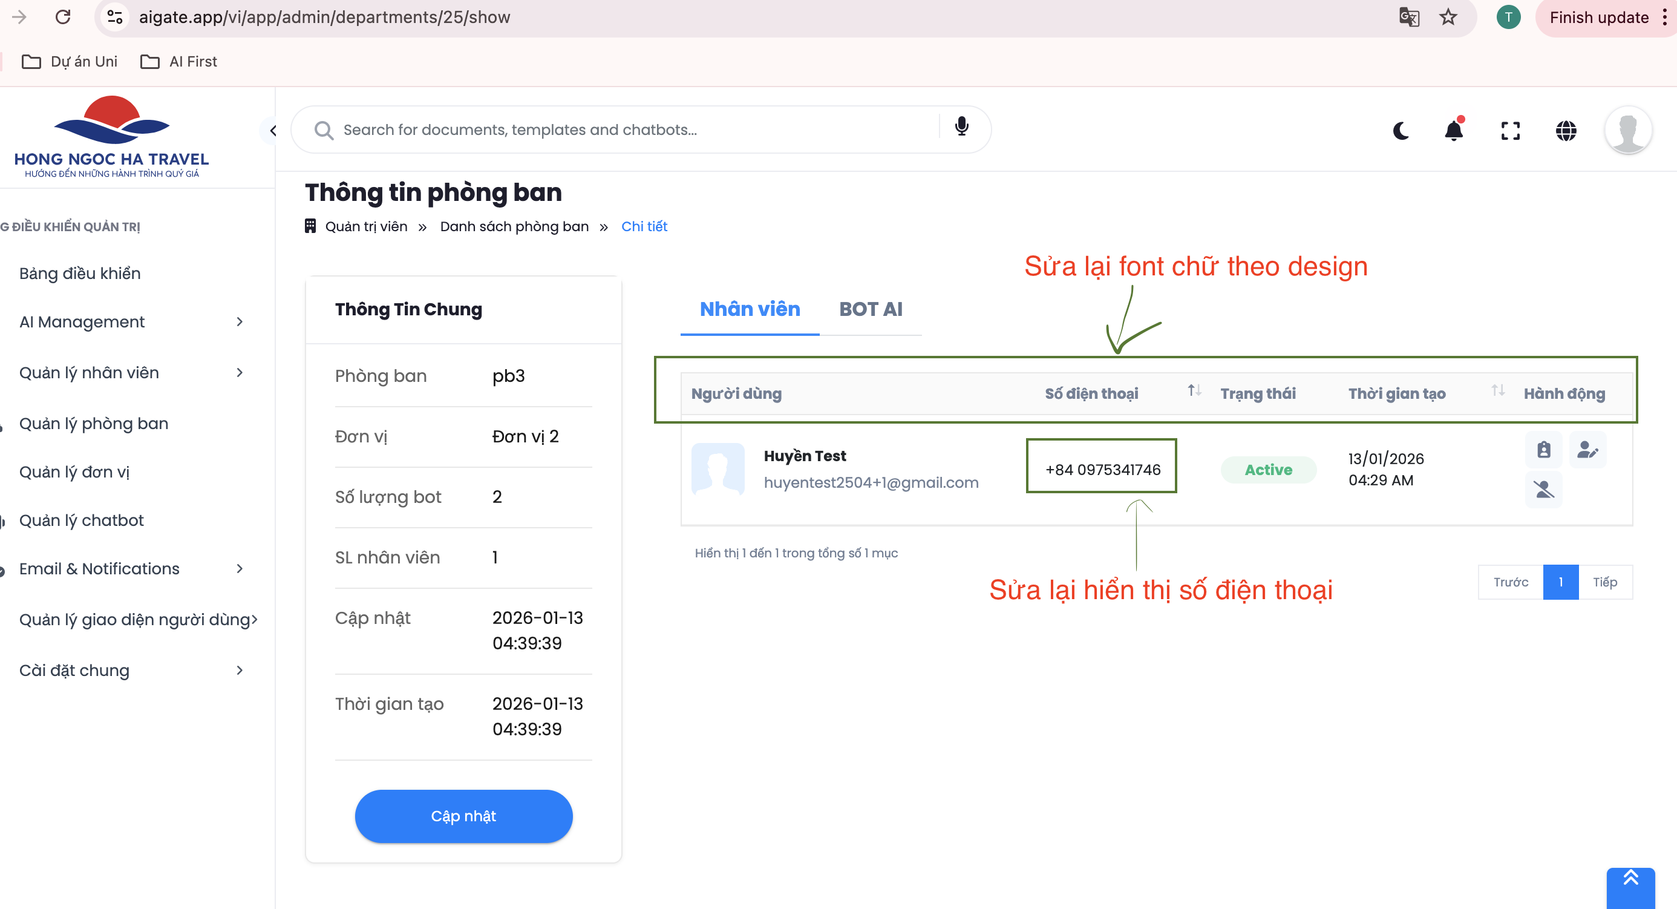Click the employee detail badge icon
The width and height of the screenshot is (1677, 909).
(x=1543, y=449)
